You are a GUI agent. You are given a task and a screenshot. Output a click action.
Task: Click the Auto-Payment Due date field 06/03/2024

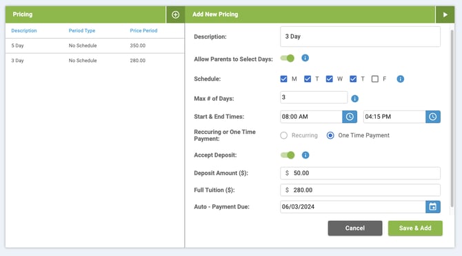click(x=353, y=207)
